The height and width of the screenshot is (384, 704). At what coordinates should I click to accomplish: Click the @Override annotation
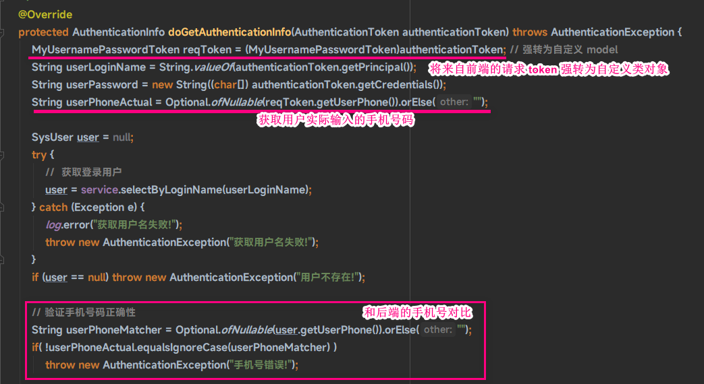(x=45, y=14)
